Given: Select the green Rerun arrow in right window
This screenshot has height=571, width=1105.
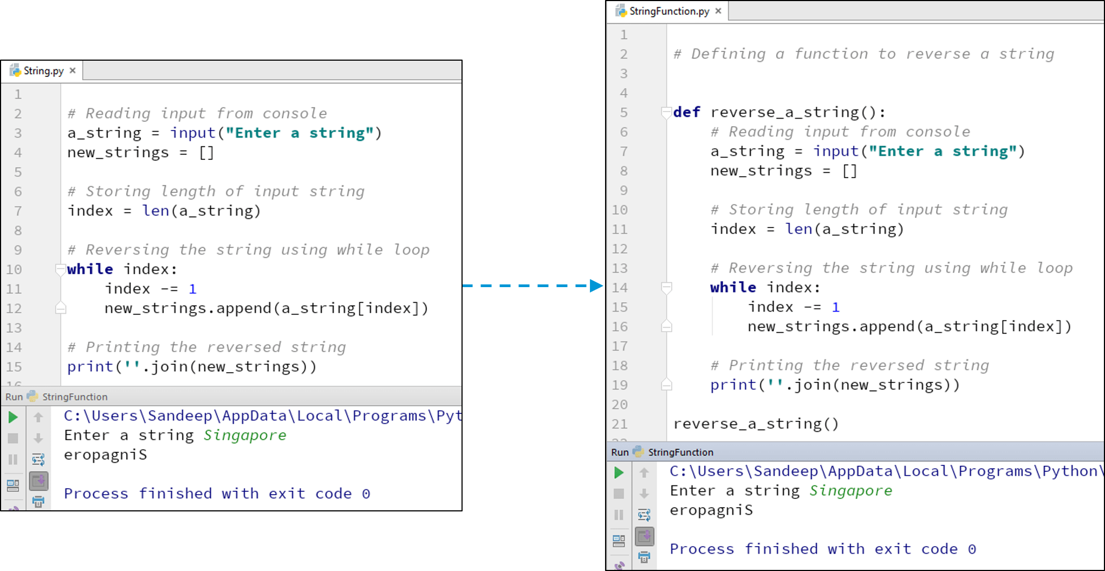Looking at the screenshot, I should (x=619, y=472).
